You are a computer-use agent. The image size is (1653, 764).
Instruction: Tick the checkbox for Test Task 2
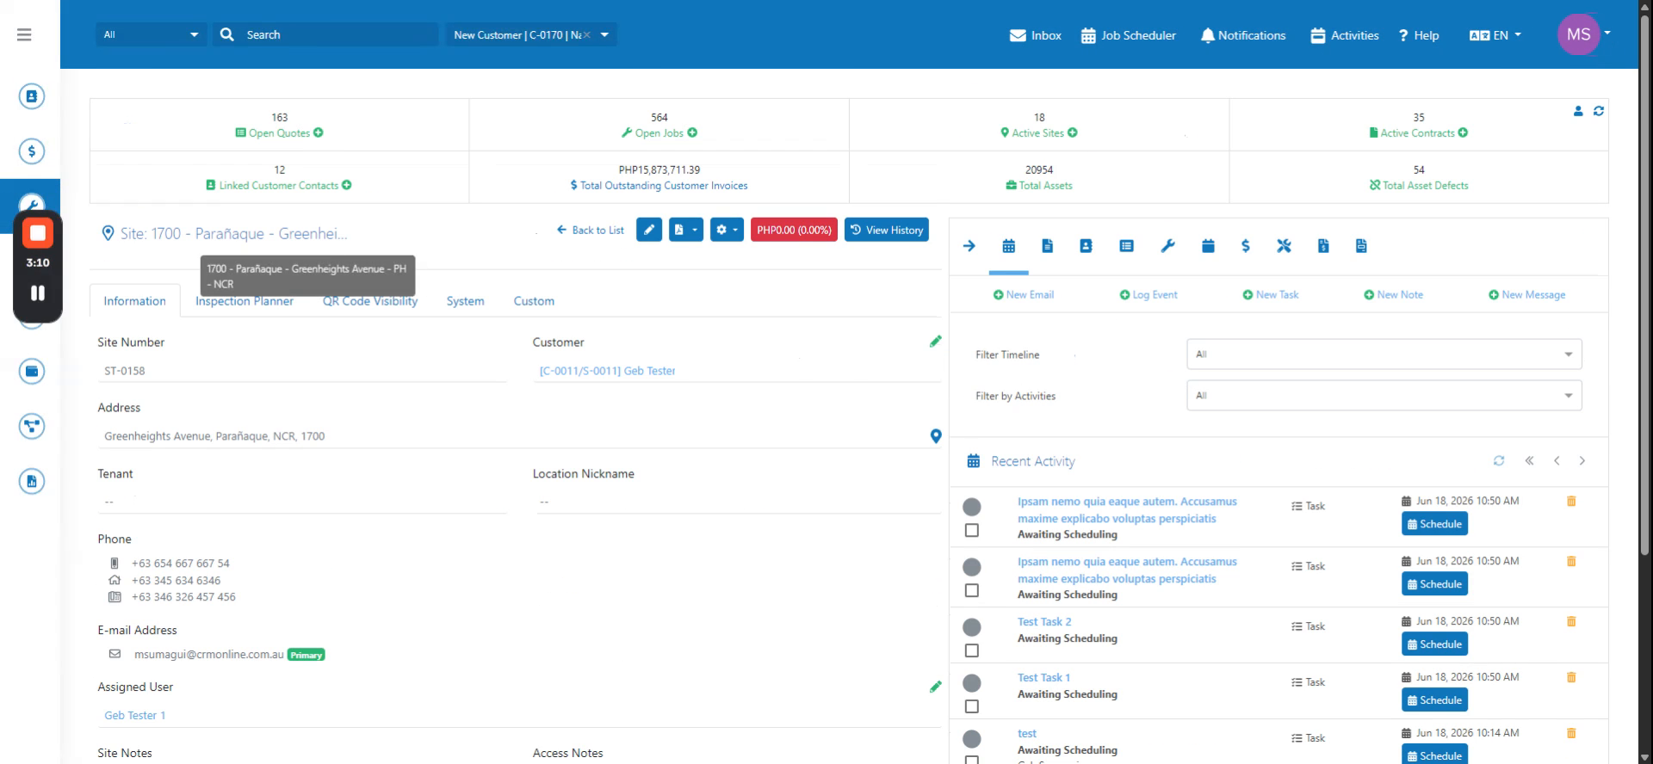(x=972, y=651)
